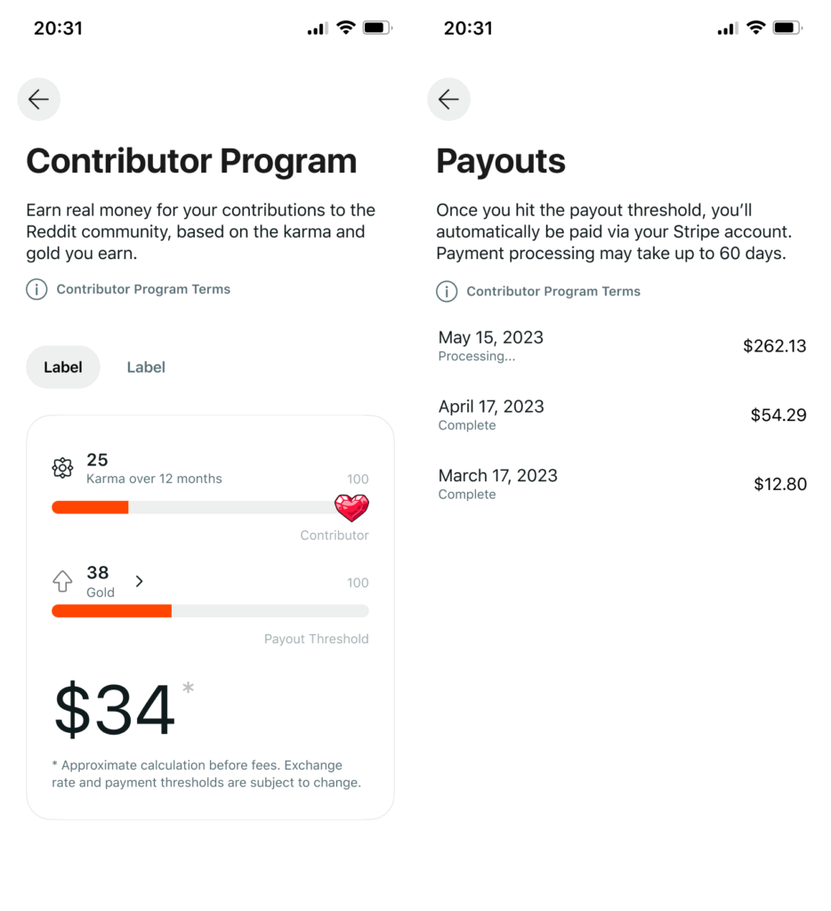Open the May 15, 2023 processing payout

pos(622,346)
